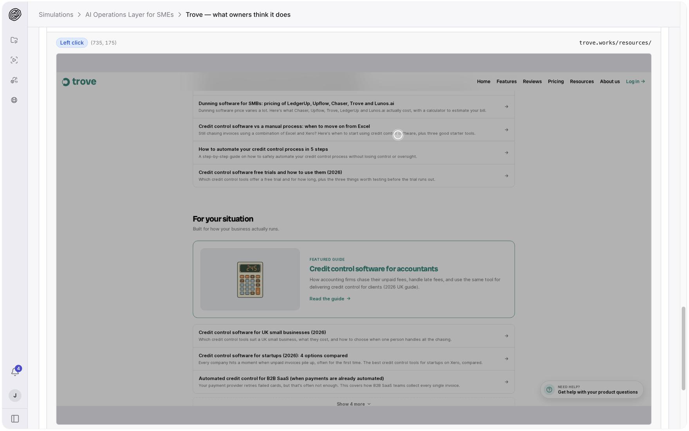This screenshot has width=689, height=431.
Task: Open About us in the Trove nav
Action: click(610, 82)
